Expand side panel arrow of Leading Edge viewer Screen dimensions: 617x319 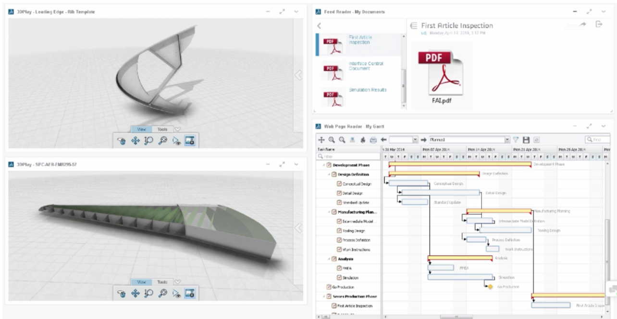click(298, 74)
